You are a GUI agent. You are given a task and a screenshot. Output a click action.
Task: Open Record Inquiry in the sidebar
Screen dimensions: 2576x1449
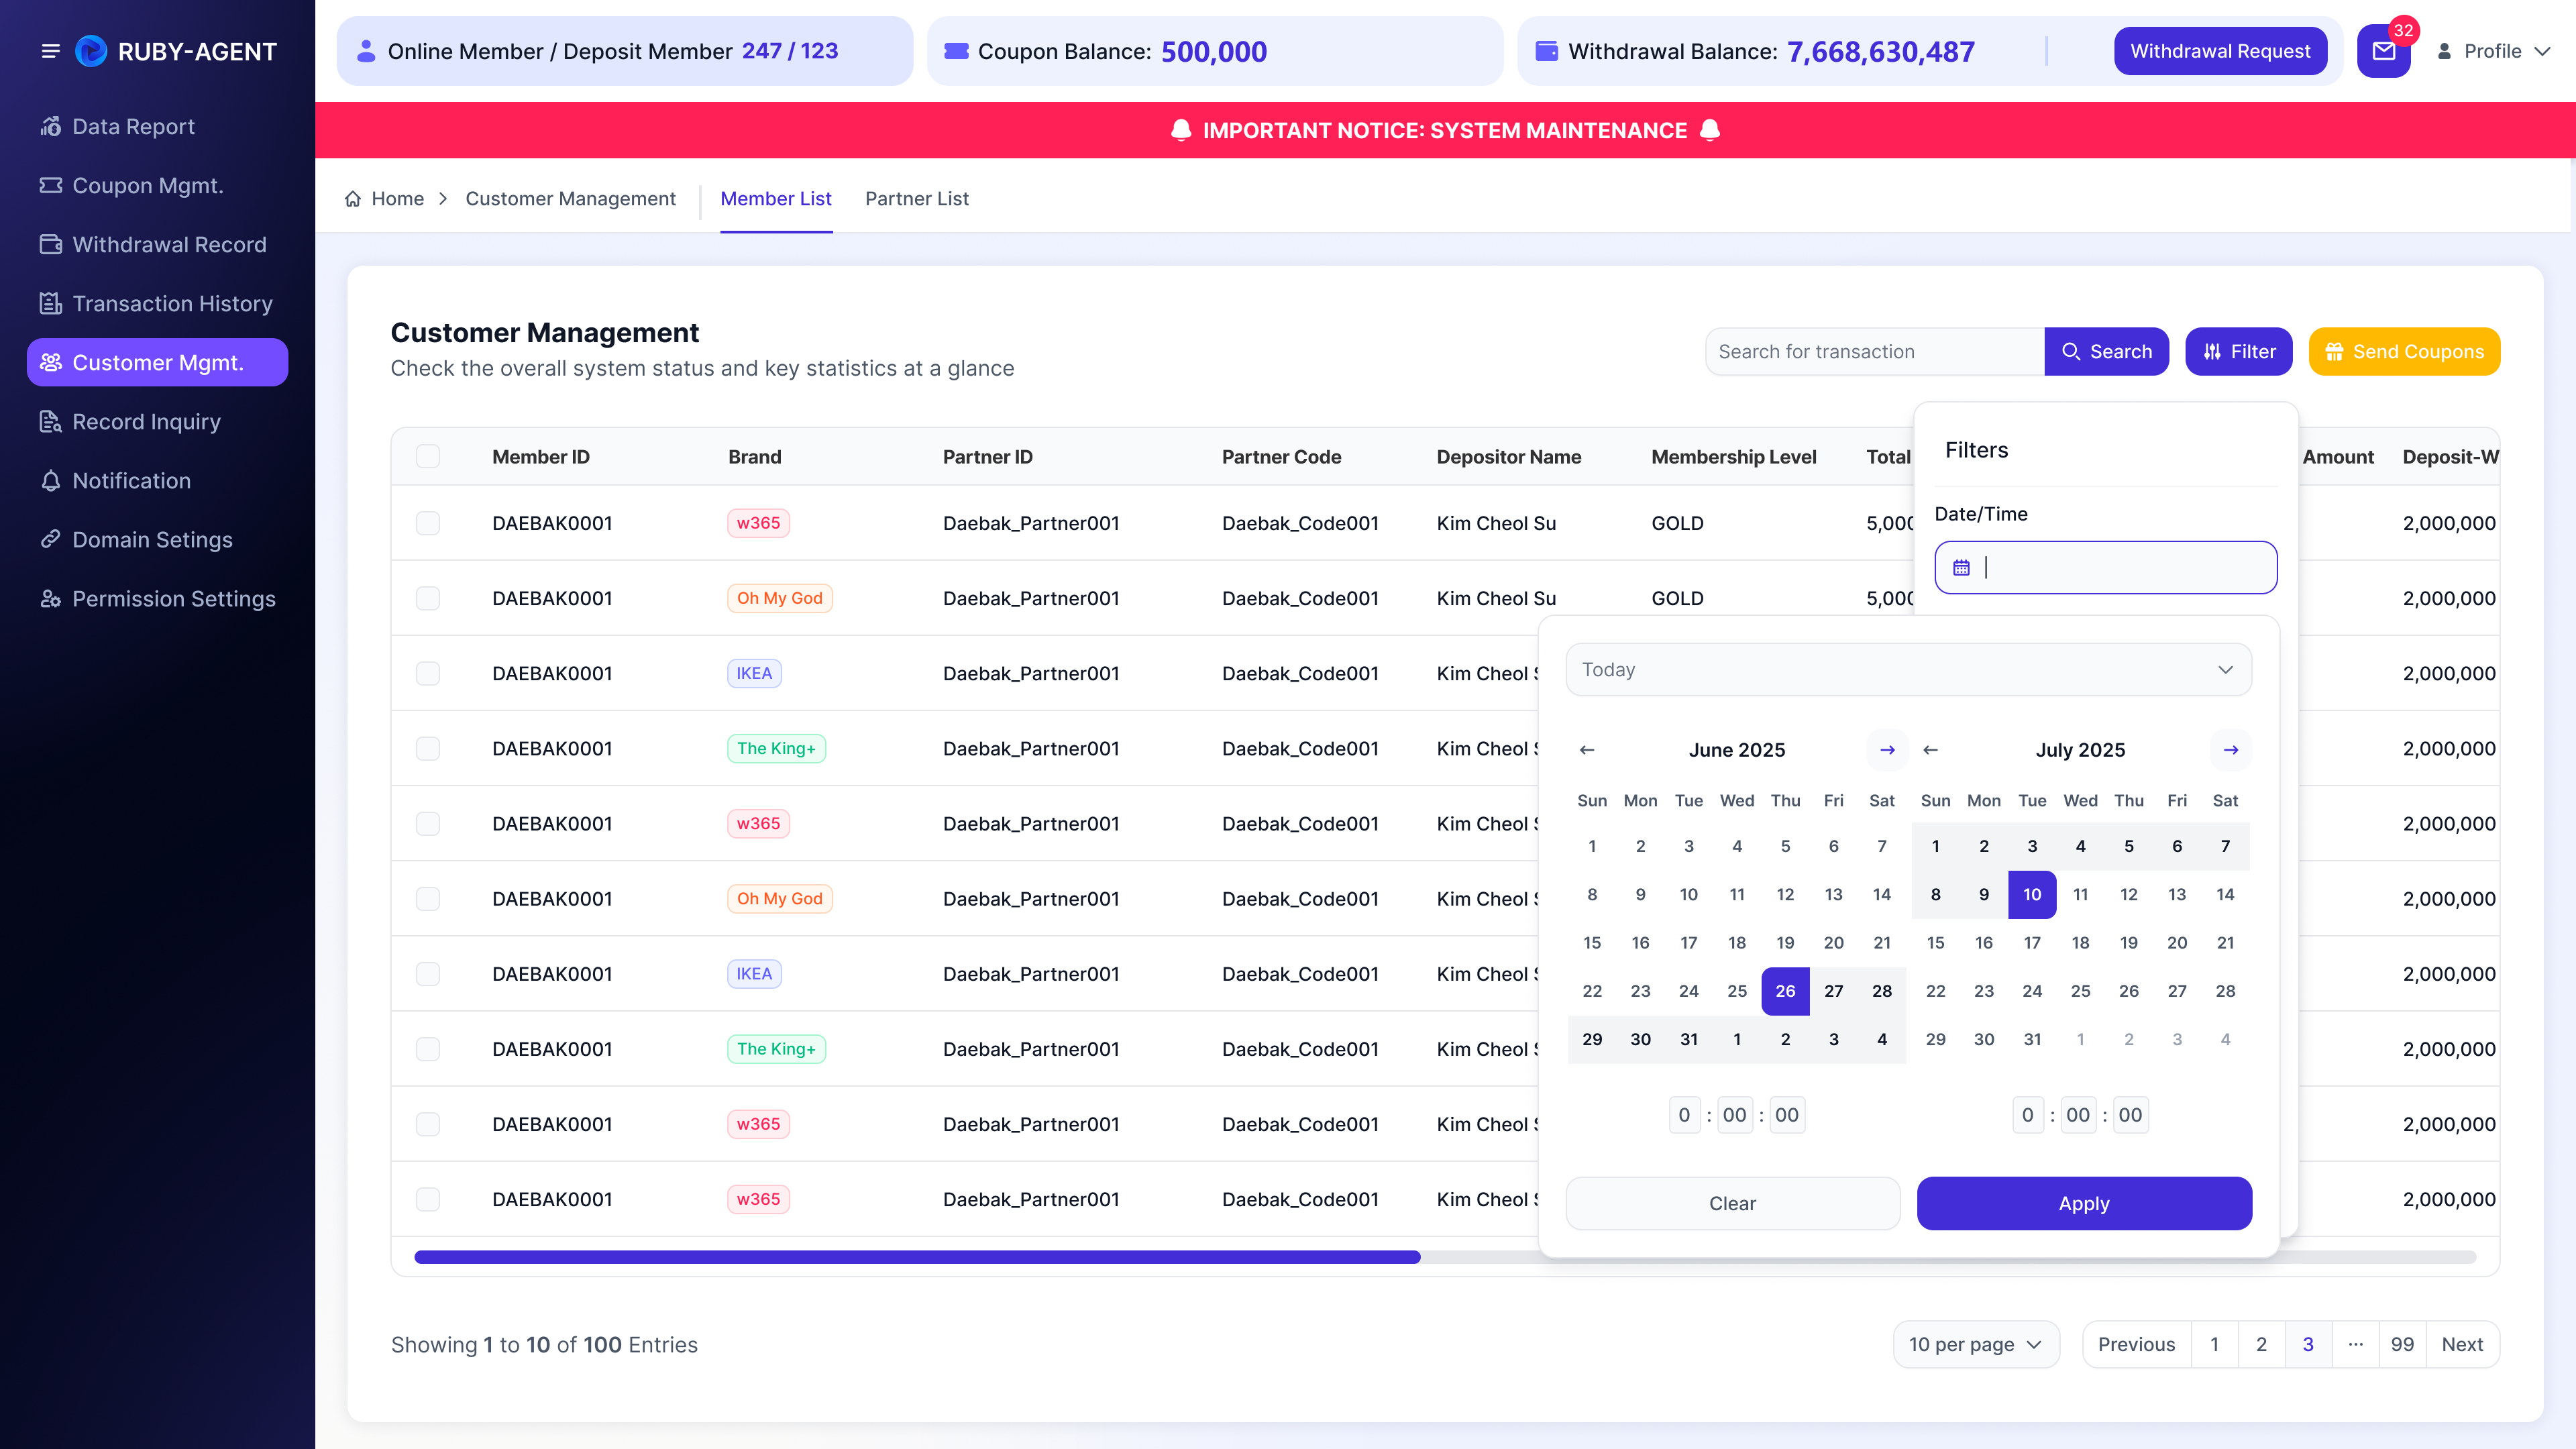coord(158,421)
